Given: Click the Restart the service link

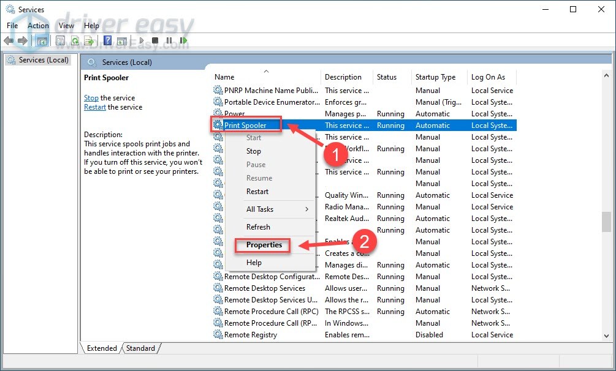Looking at the screenshot, I should coord(95,107).
